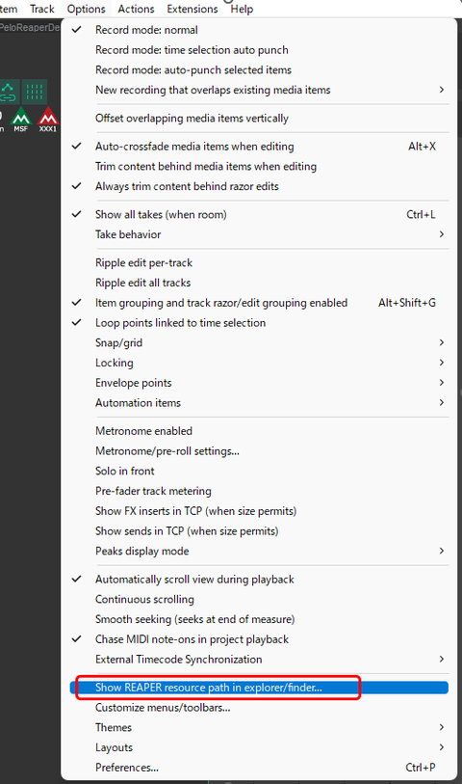This screenshot has height=784, width=462.
Task: Enable Show FX inserts in TCP
Action: [259, 511]
